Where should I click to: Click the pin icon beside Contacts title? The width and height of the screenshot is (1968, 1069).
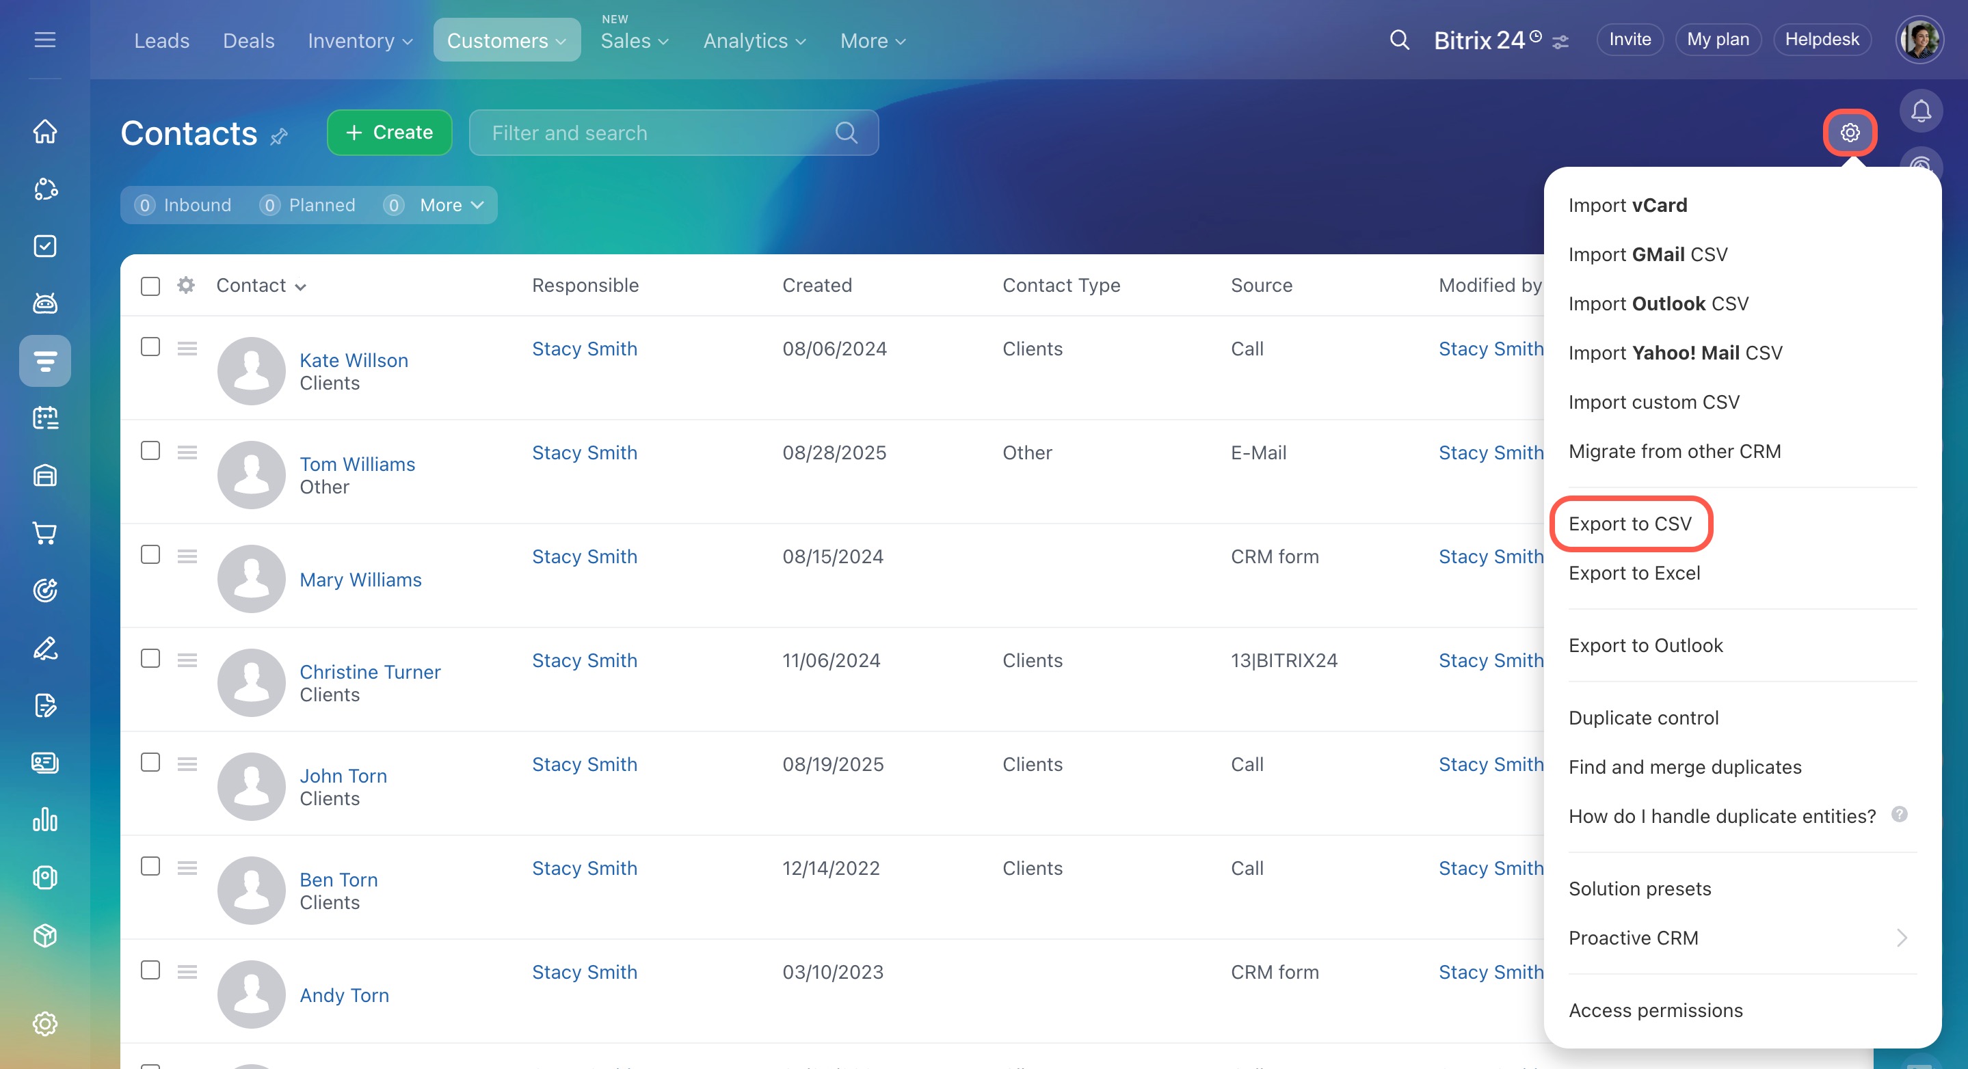pyautogui.click(x=280, y=137)
